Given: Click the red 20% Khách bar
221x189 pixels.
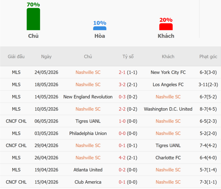Looking at the screenshot, I should click(x=166, y=27).
